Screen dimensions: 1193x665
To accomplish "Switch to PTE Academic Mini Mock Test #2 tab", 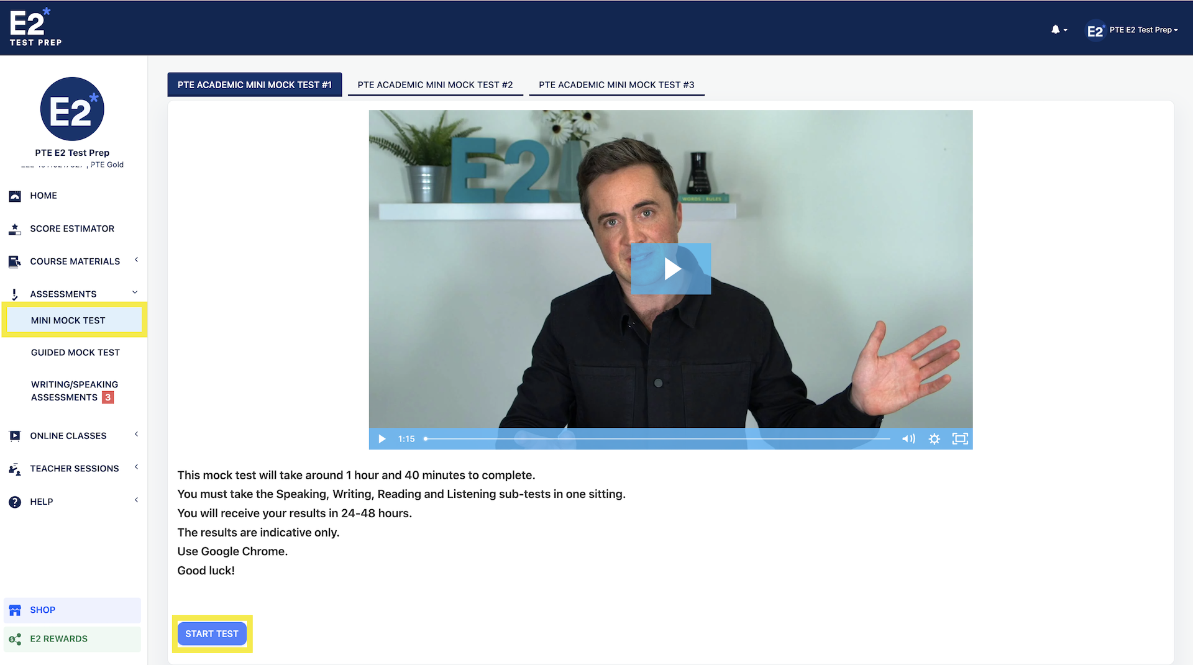I will point(435,85).
